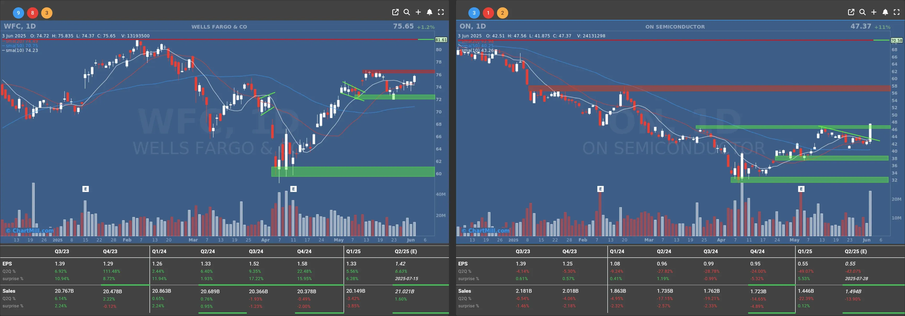Click the red 8 rating badge on WFC
The image size is (905, 316).
(x=32, y=13)
